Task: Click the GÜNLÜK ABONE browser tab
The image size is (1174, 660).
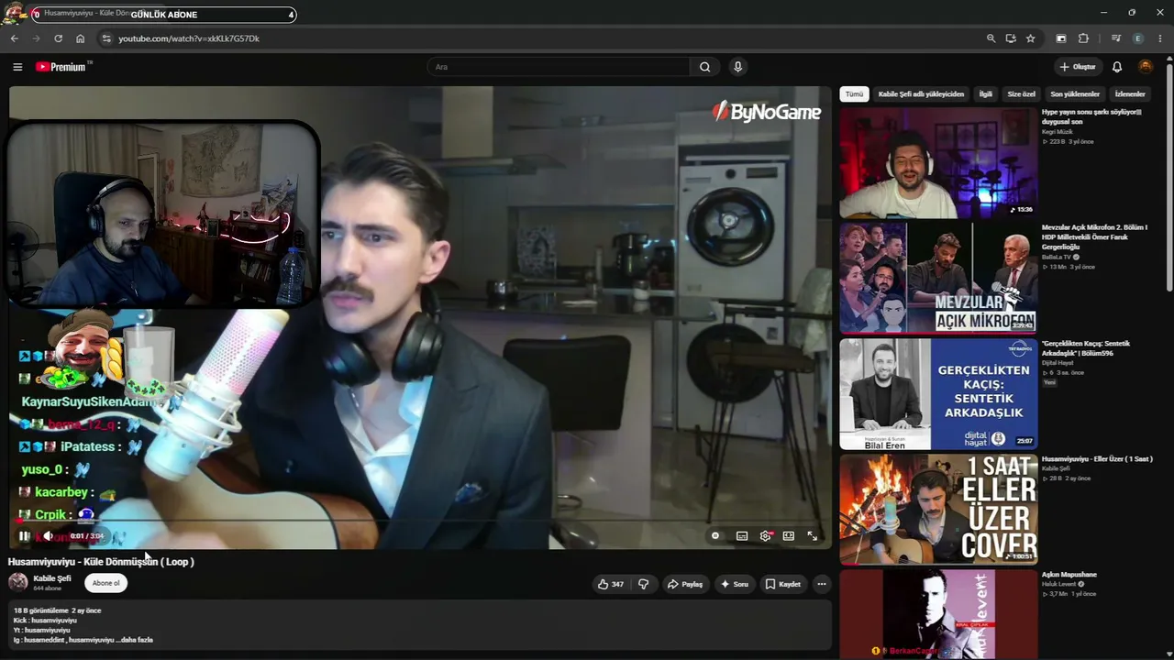Action: [x=163, y=14]
